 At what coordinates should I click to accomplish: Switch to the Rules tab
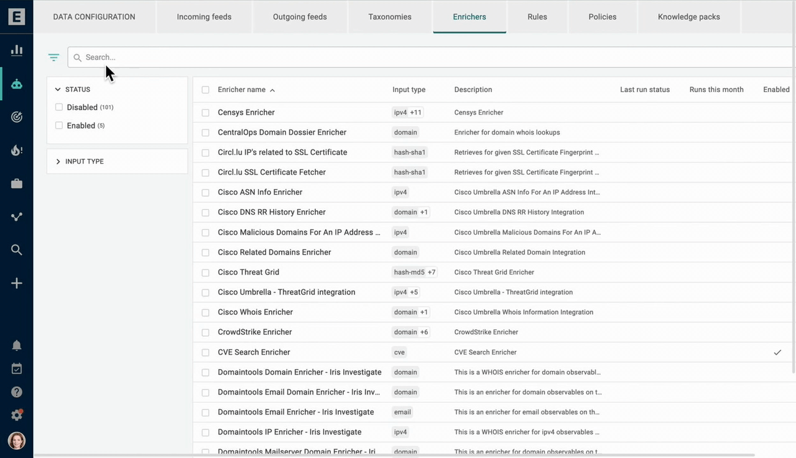tap(537, 17)
